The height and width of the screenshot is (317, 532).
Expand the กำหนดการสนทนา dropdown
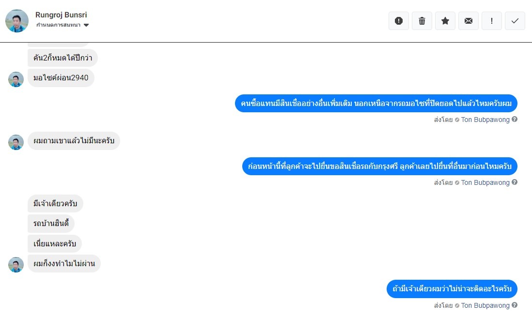pyautogui.click(x=86, y=25)
